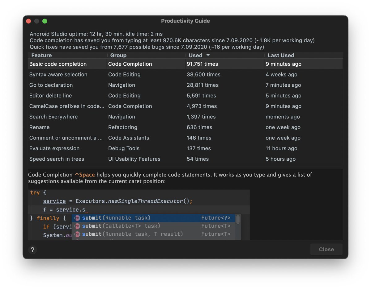Click the 54 times cell
The height and width of the screenshot is (289, 371).
198,159
